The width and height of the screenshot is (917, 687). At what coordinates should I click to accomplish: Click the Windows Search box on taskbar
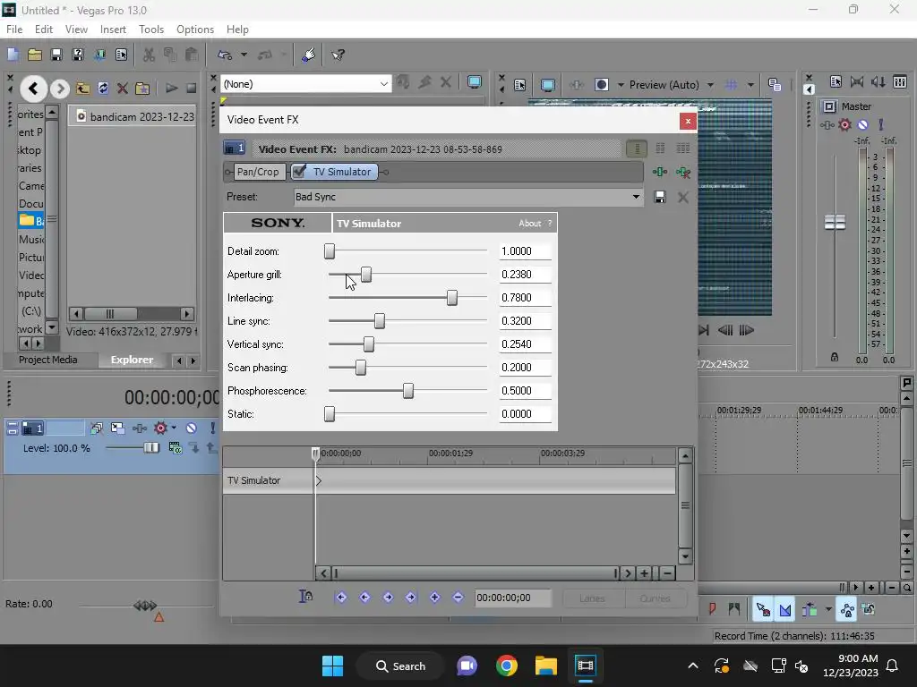[400, 666]
